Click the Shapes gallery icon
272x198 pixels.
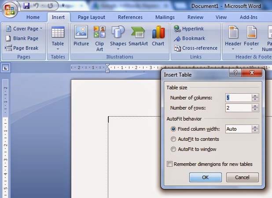118,32
